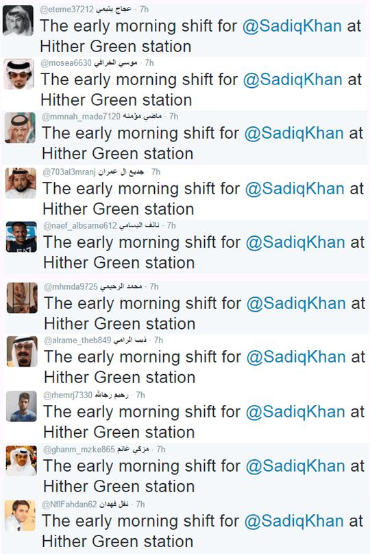Click @SadiqKhan mention in the first tweet
Image resolution: width=370 pixels, height=554 pixels.
[292, 26]
